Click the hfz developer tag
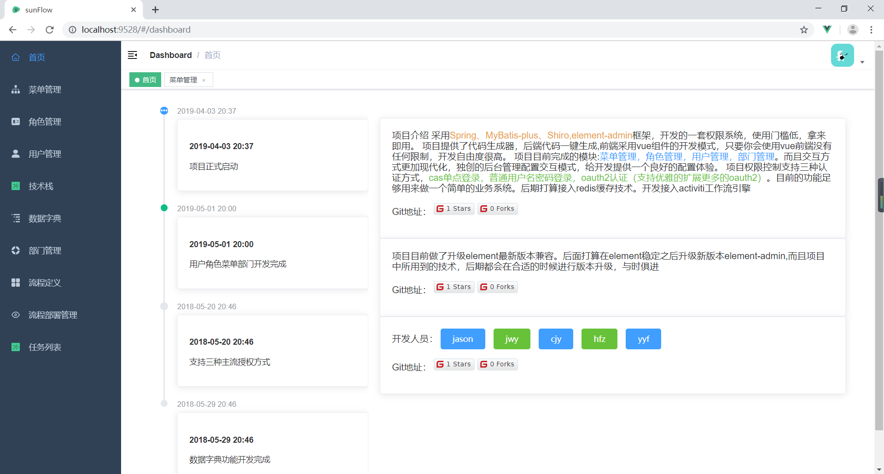The width and height of the screenshot is (884, 474). (x=599, y=339)
